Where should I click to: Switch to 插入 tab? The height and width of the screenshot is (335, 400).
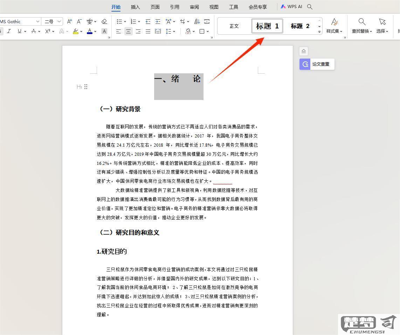[x=136, y=7]
